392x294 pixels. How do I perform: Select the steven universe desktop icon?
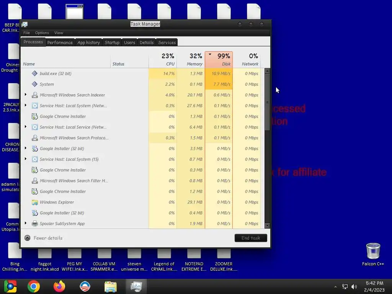point(134,260)
